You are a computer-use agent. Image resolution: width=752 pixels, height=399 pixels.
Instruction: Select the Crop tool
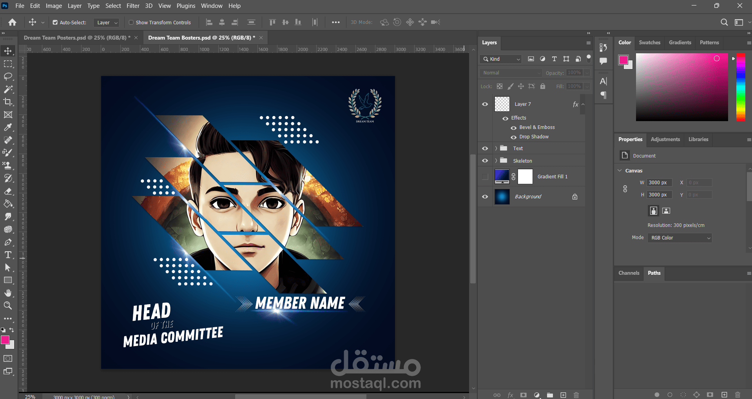(x=8, y=102)
